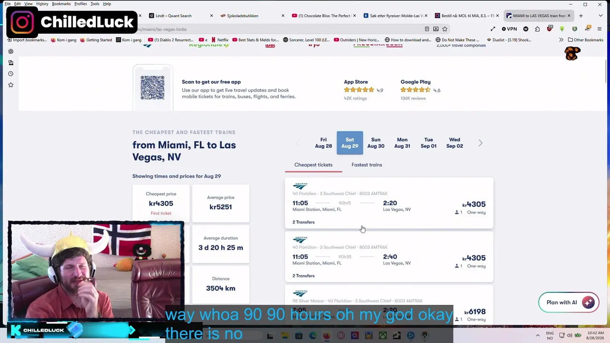
Task: Click the average price kr5251 value
Action: [x=221, y=207]
